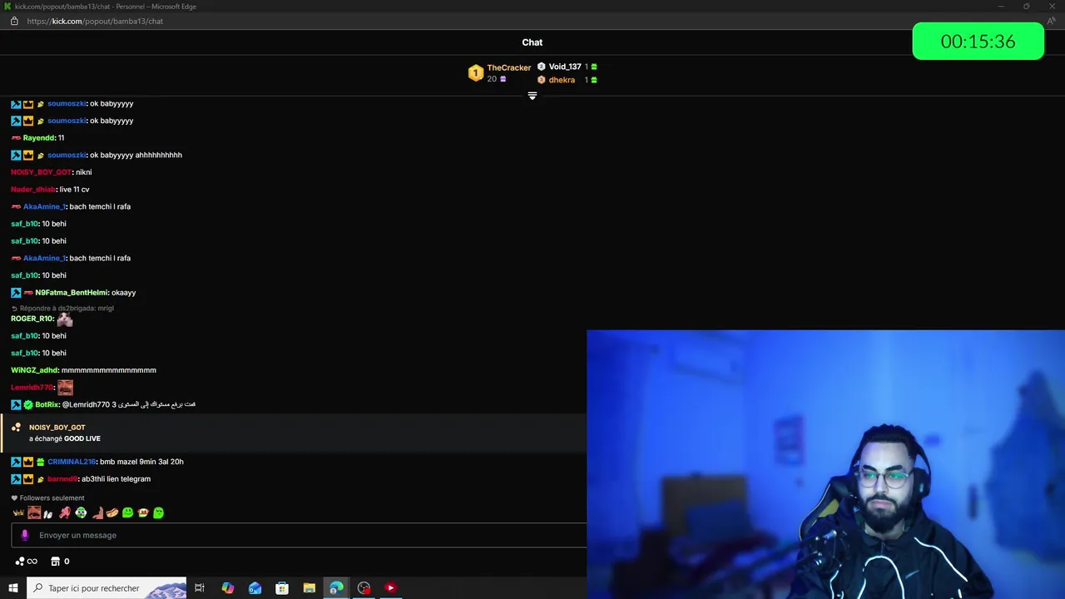
Task: Switch to Microsoft Edge on the taskbar
Action: click(336, 588)
